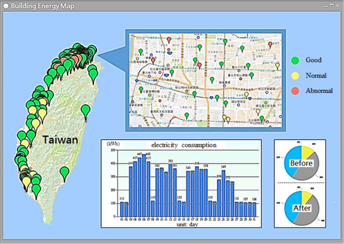Select the day 18 bar labeled 376
Image resolution: width=344 pixels, height=244 pixels.
[x=197, y=192]
